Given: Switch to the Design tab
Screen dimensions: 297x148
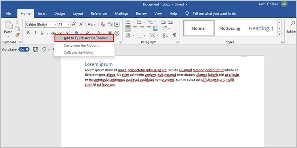Looking at the screenshot, I should click(x=59, y=13).
